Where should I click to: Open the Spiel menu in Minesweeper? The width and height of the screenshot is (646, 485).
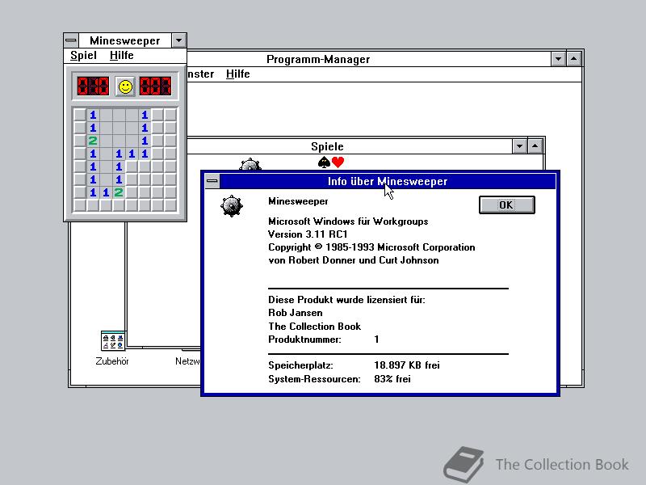click(x=83, y=55)
